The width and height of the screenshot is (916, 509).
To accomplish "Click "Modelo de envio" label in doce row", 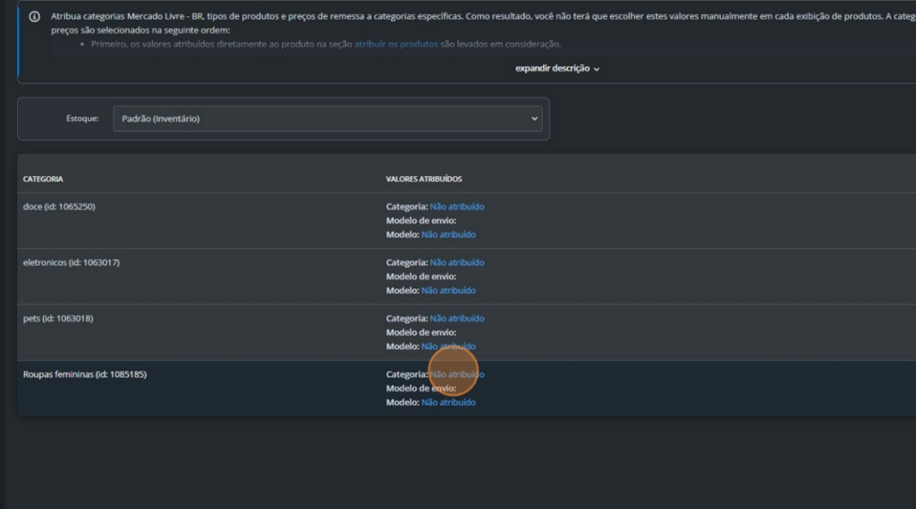I will coord(420,221).
